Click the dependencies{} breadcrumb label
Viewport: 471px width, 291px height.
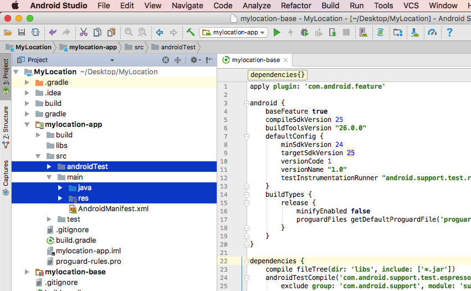(x=277, y=75)
